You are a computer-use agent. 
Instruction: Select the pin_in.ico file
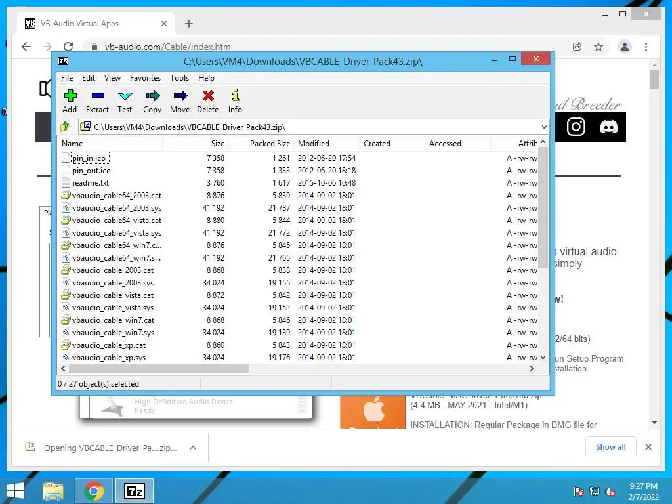click(x=89, y=157)
